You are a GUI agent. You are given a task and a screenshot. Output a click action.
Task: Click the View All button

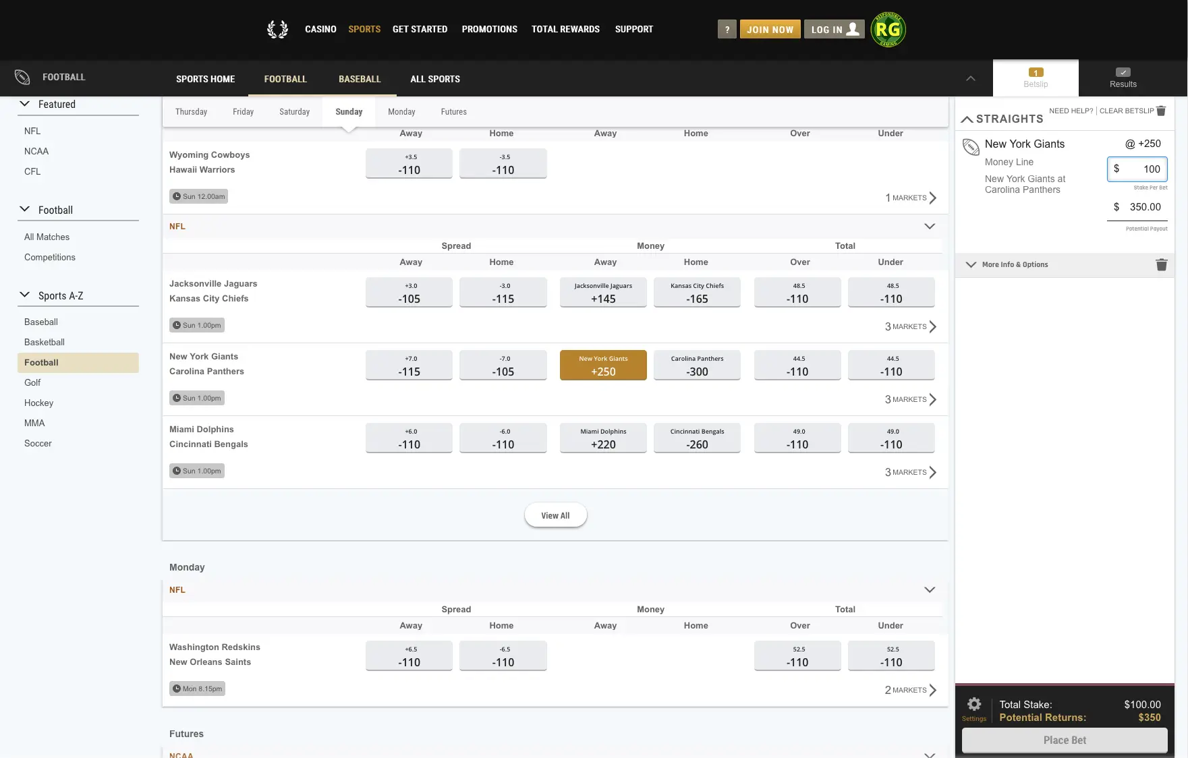tap(555, 515)
